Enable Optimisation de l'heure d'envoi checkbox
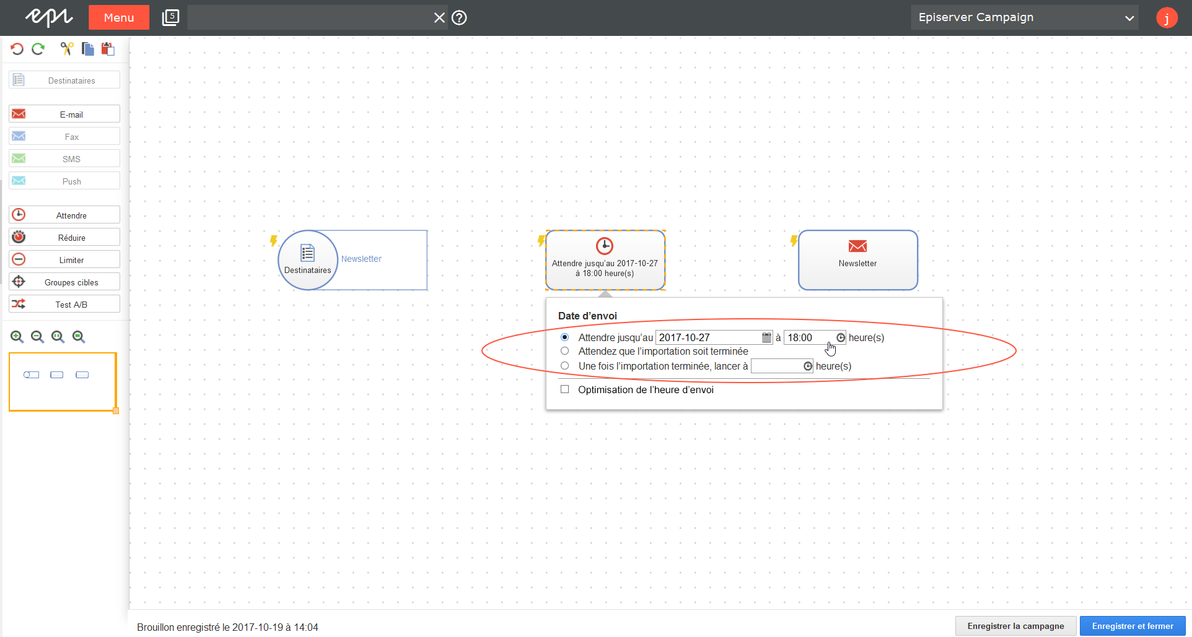 click(564, 389)
